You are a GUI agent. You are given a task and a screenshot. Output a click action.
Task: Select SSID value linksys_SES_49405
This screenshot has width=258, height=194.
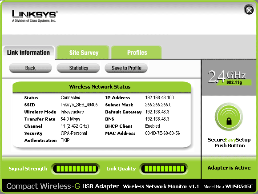(79, 105)
